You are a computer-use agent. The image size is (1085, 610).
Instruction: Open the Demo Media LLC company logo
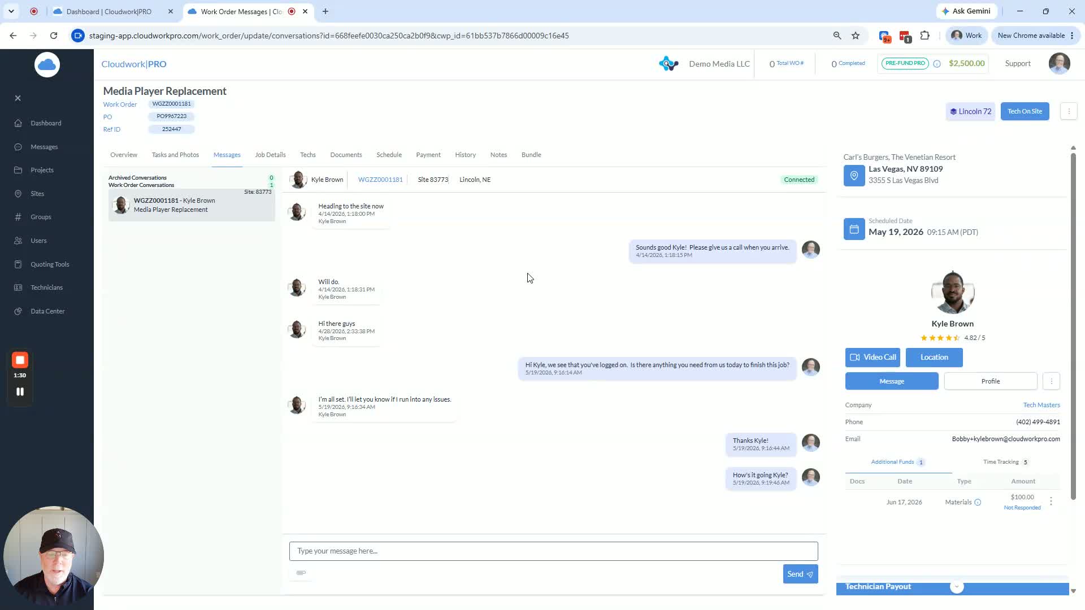[x=669, y=64]
